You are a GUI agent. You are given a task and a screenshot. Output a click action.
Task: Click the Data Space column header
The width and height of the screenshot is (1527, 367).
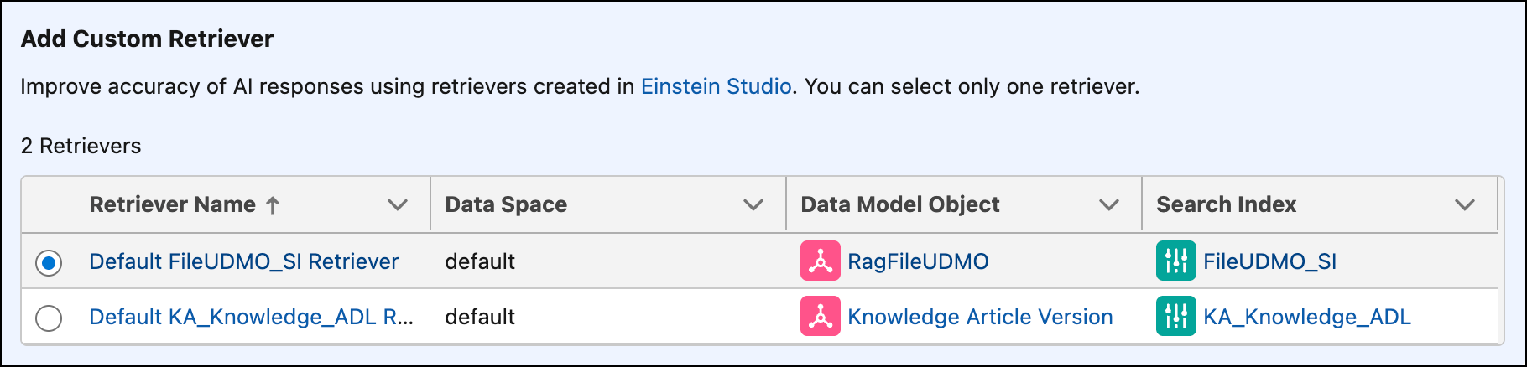(x=506, y=205)
